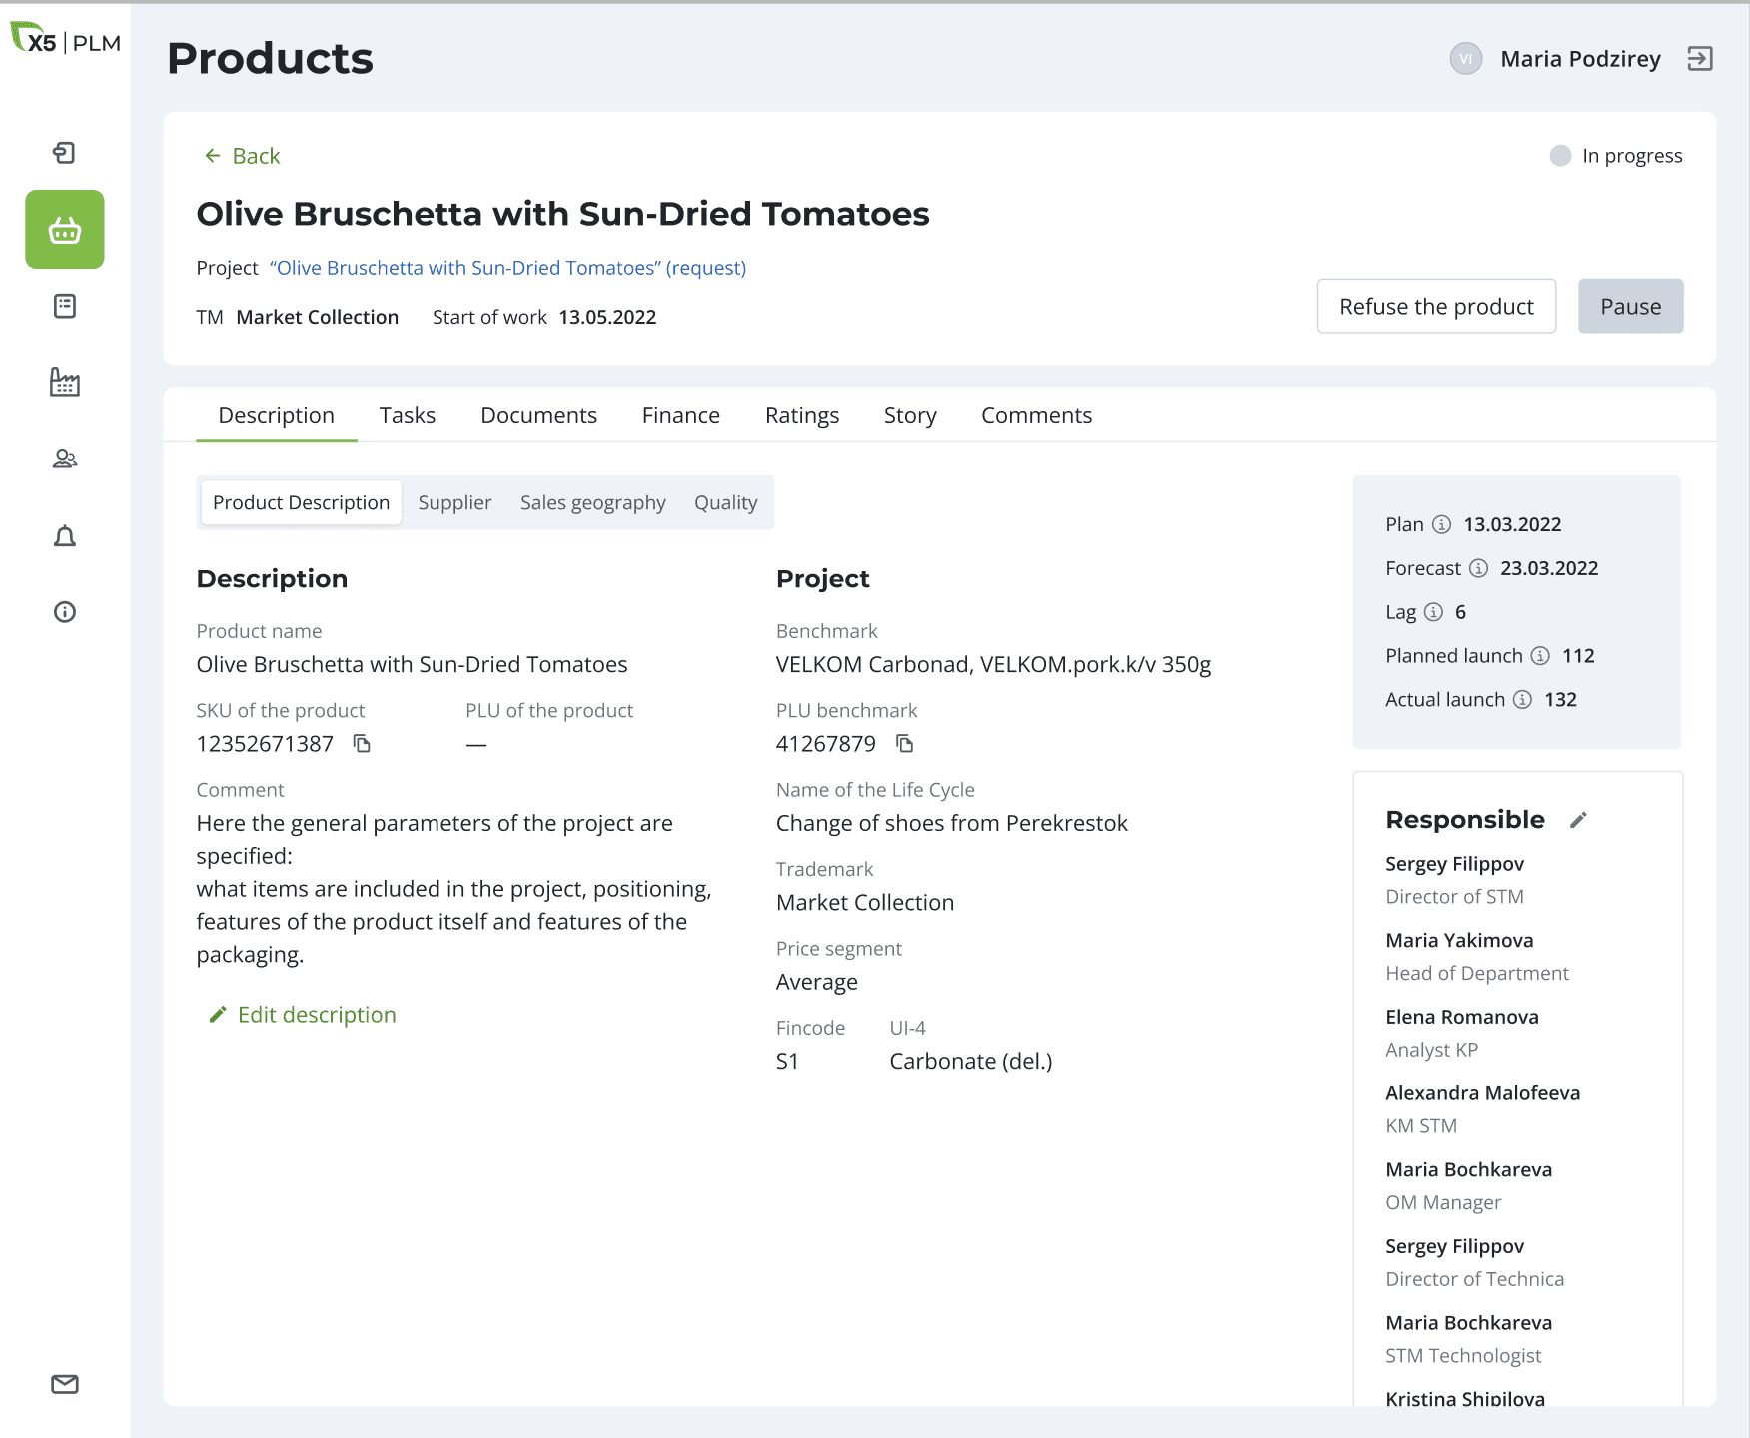Open the mail envelope icon
1750x1438 pixels.
tap(65, 1384)
